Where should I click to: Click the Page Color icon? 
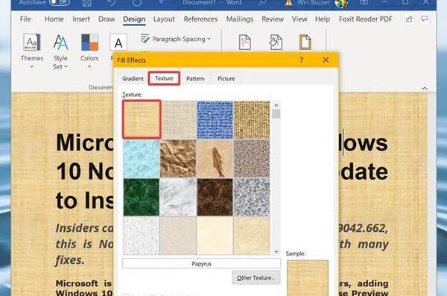(276, 42)
